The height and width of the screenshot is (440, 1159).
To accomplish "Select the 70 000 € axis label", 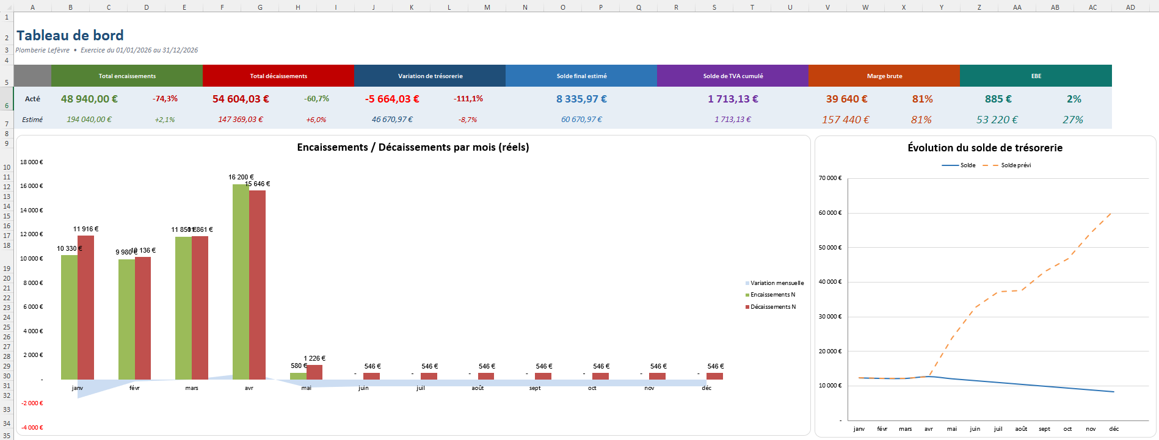I will pyautogui.click(x=830, y=178).
